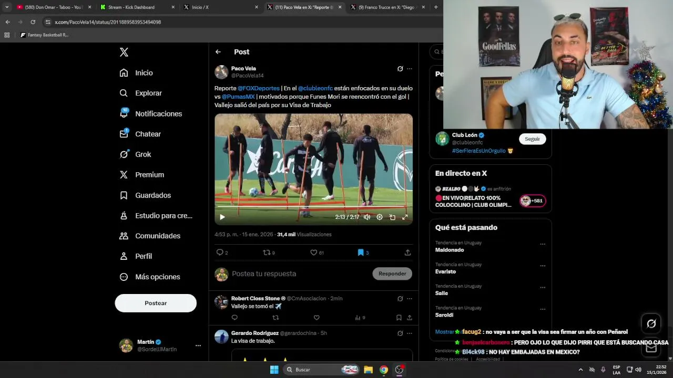Open Chatear in X sidebar

(x=140, y=134)
